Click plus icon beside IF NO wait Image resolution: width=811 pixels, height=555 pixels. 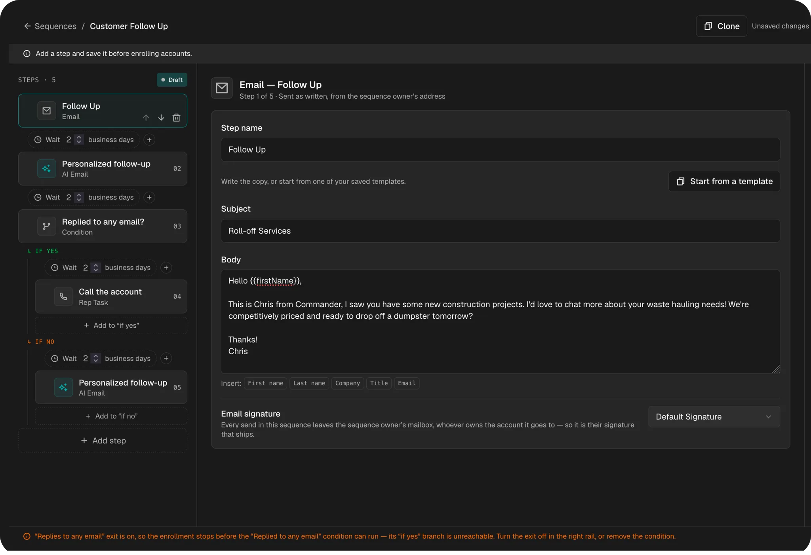click(x=166, y=359)
